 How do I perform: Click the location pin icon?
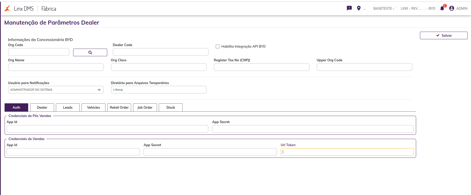[x=359, y=8]
